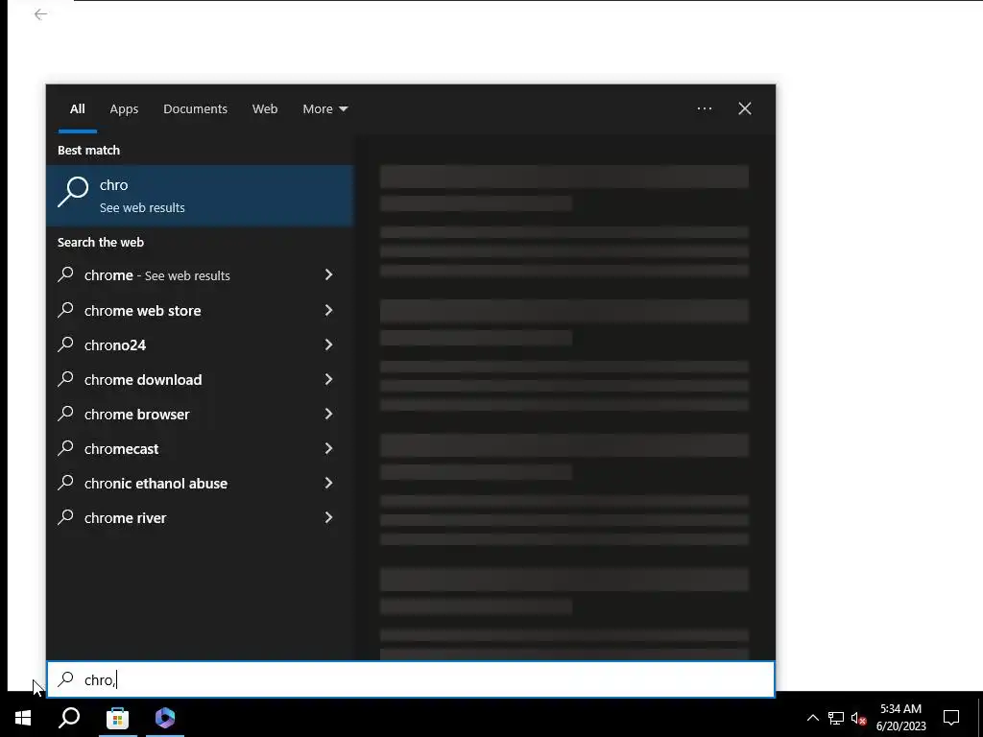Expand the chevron beside 'chrome browser'

click(328, 413)
